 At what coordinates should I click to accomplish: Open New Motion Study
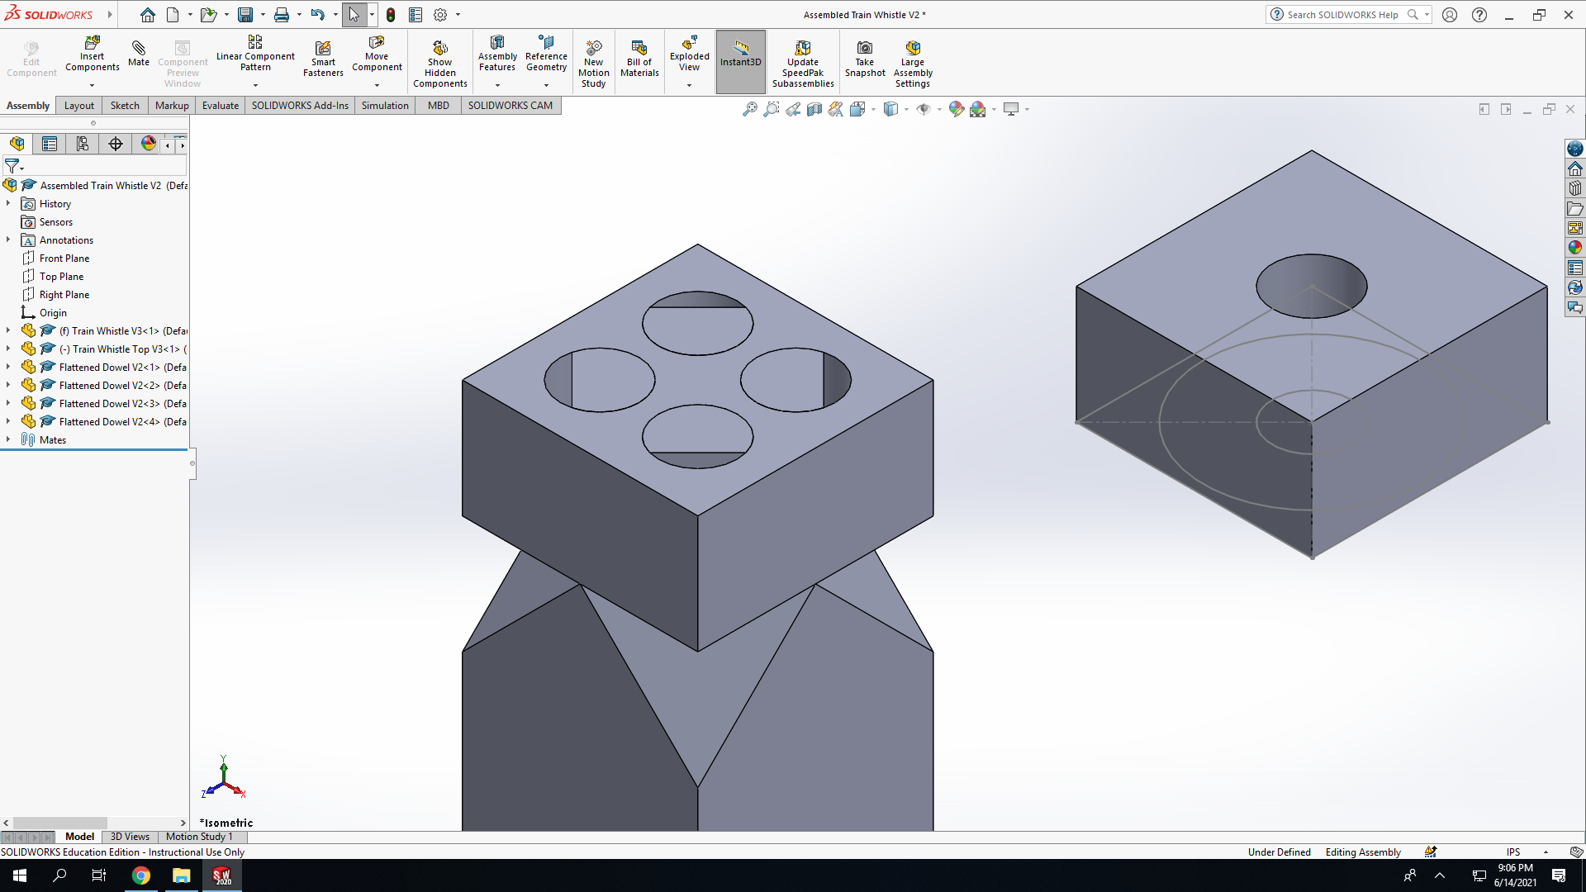pyautogui.click(x=594, y=63)
